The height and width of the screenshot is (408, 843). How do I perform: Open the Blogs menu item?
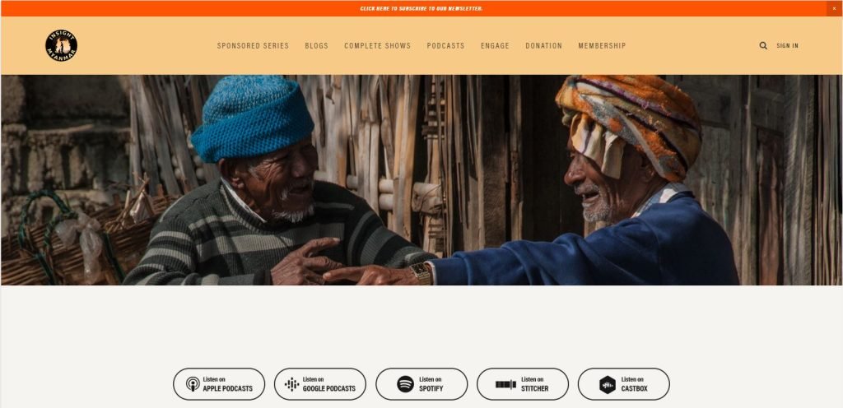click(x=317, y=45)
